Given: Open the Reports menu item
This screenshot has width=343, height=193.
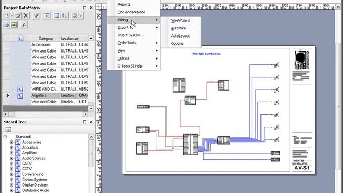Looking at the screenshot, I should point(133,4).
